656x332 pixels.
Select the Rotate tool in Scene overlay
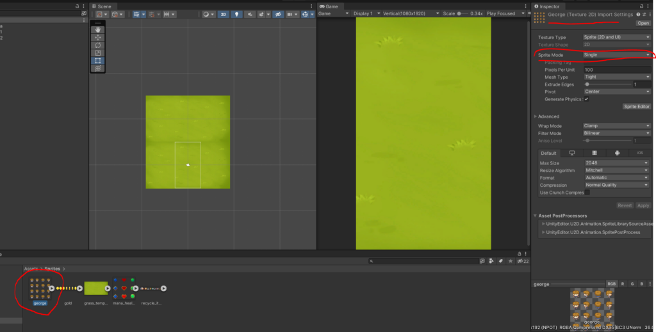(x=98, y=45)
